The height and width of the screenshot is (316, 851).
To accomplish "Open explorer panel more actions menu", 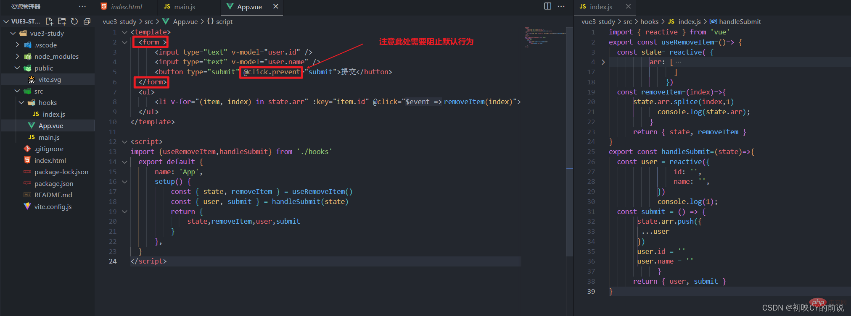I will pos(82,6).
